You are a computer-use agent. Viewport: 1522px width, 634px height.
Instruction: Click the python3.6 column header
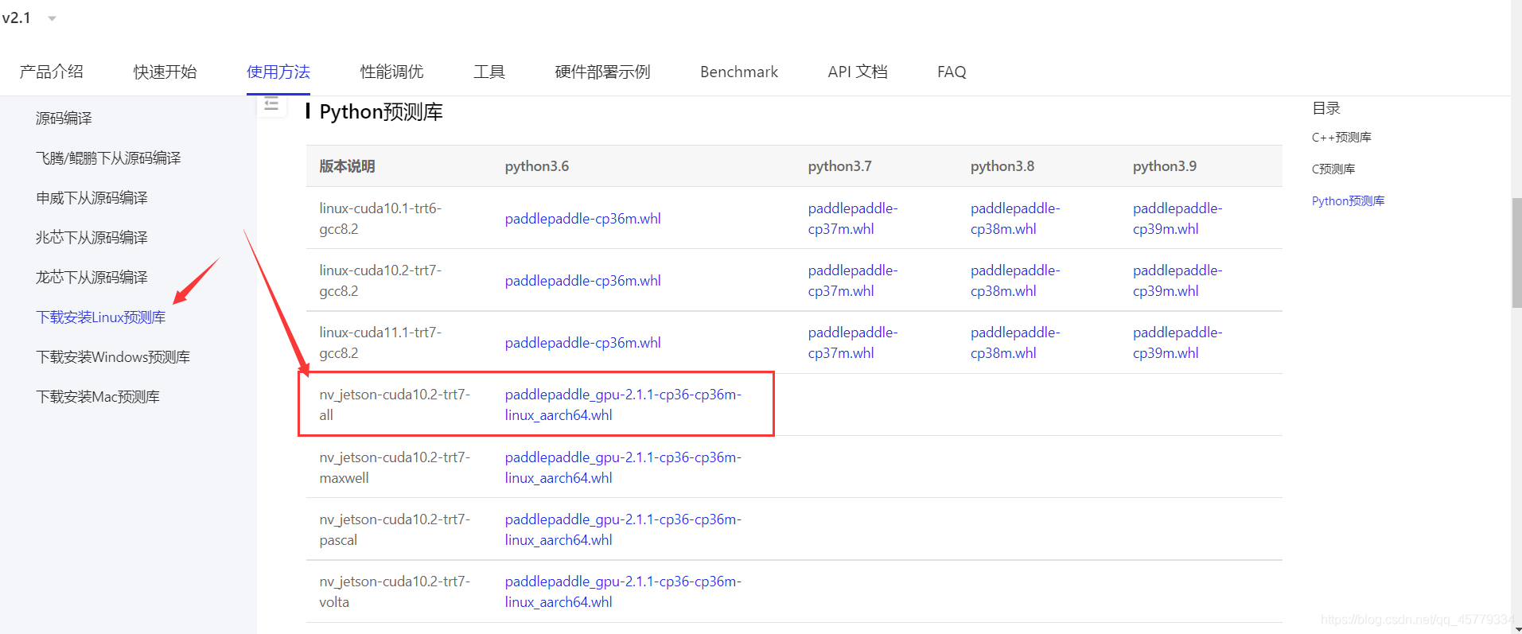point(537,166)
